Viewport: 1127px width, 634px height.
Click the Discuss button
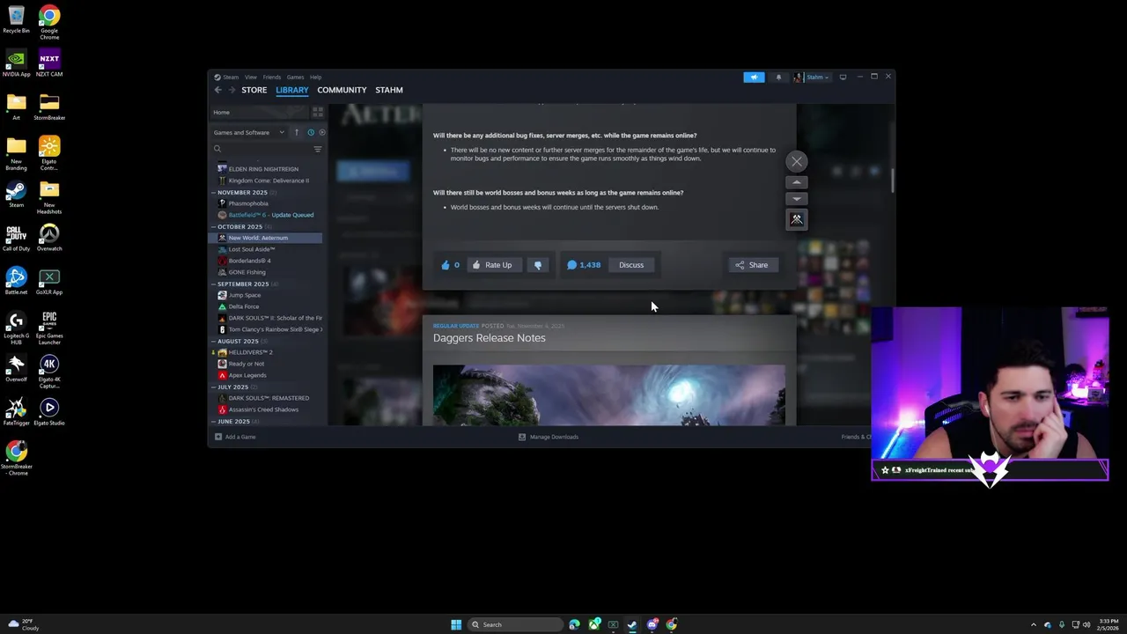[x=631, y=265]
